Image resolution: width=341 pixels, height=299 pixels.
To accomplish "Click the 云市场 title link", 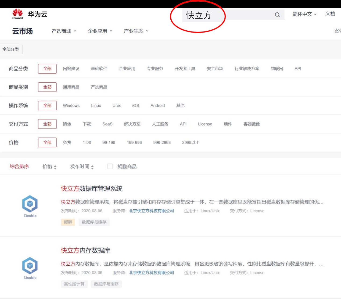I will (23, 31).
